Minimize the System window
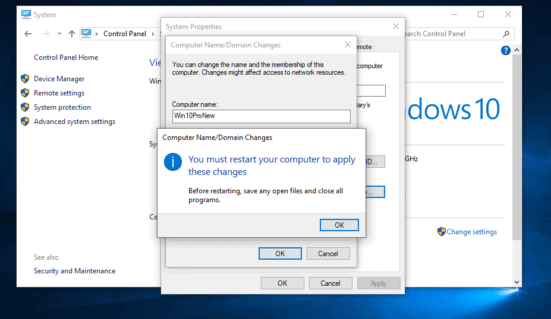The width and height of the screenshot is (551, 319). (x=454, y=14)
